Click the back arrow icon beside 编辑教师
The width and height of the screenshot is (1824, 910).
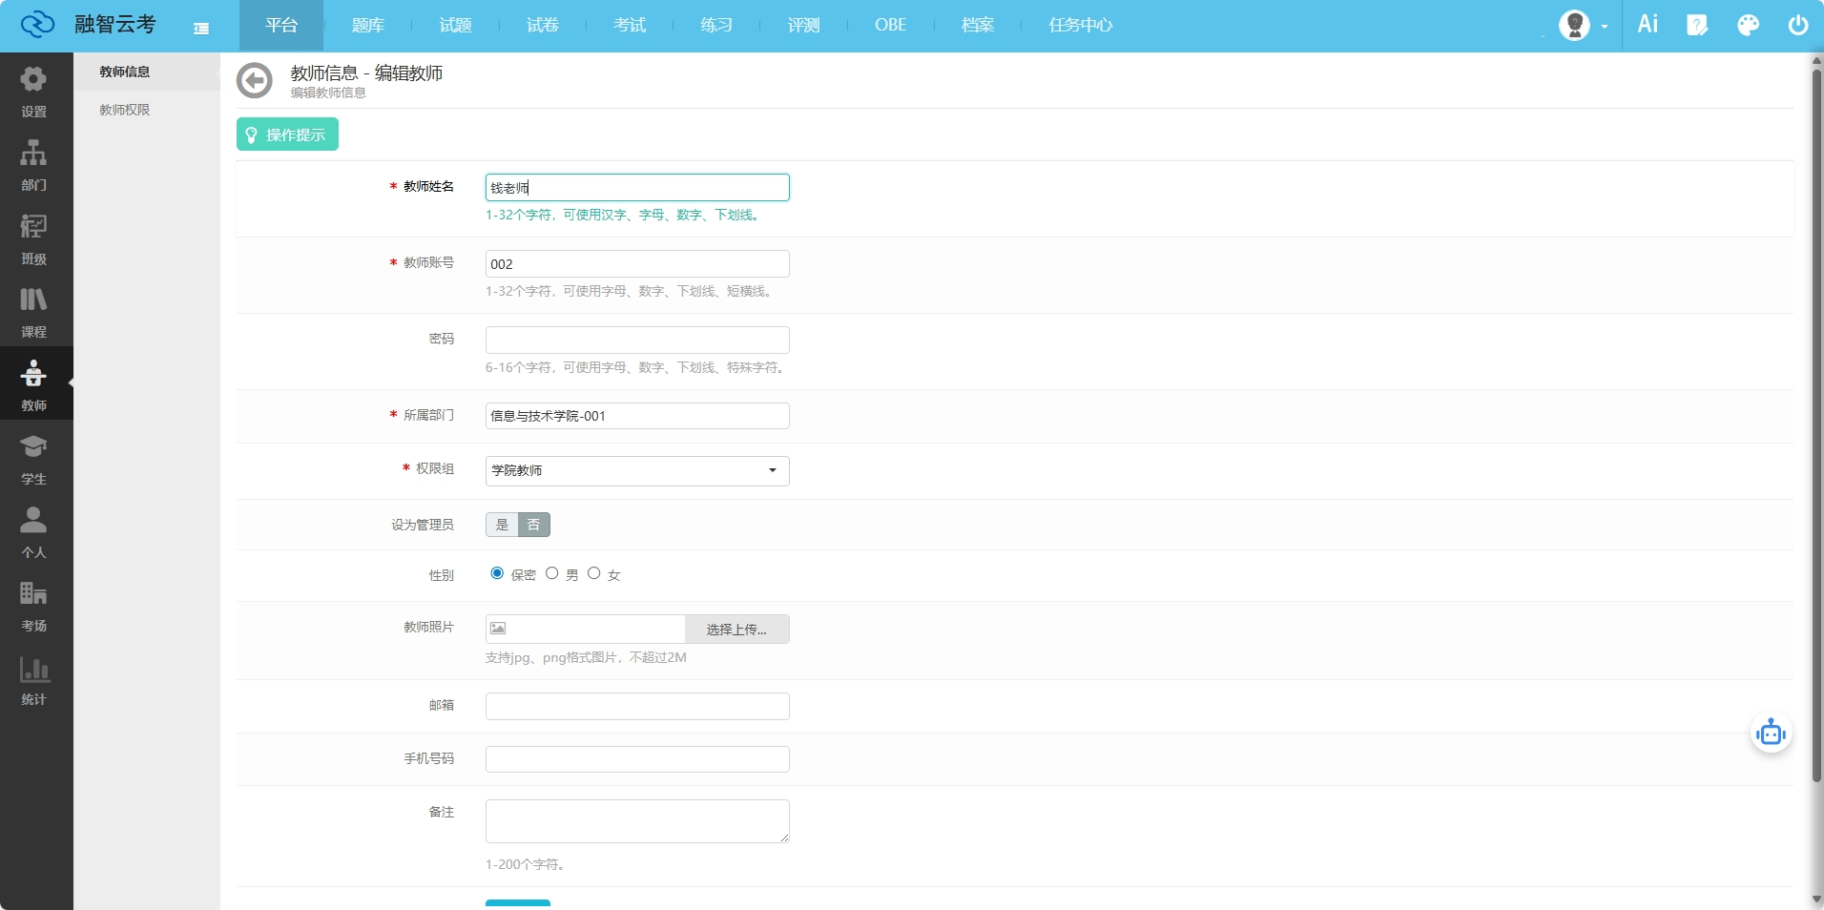coord(255,81)
